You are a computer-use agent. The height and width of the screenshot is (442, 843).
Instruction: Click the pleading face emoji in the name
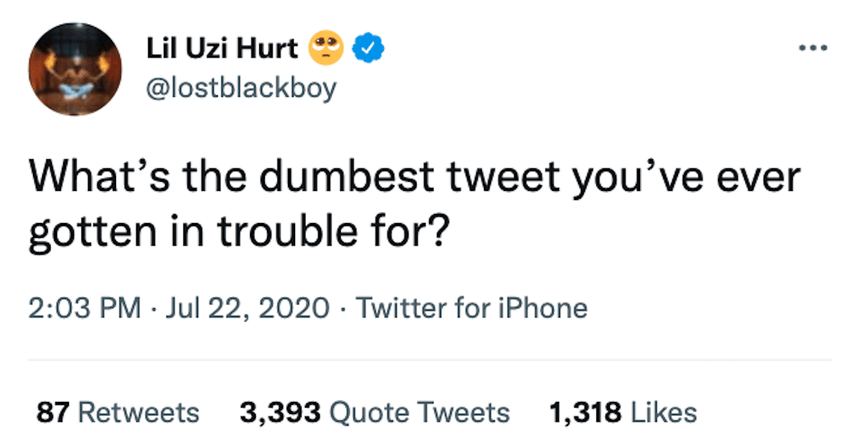(325, 46)
